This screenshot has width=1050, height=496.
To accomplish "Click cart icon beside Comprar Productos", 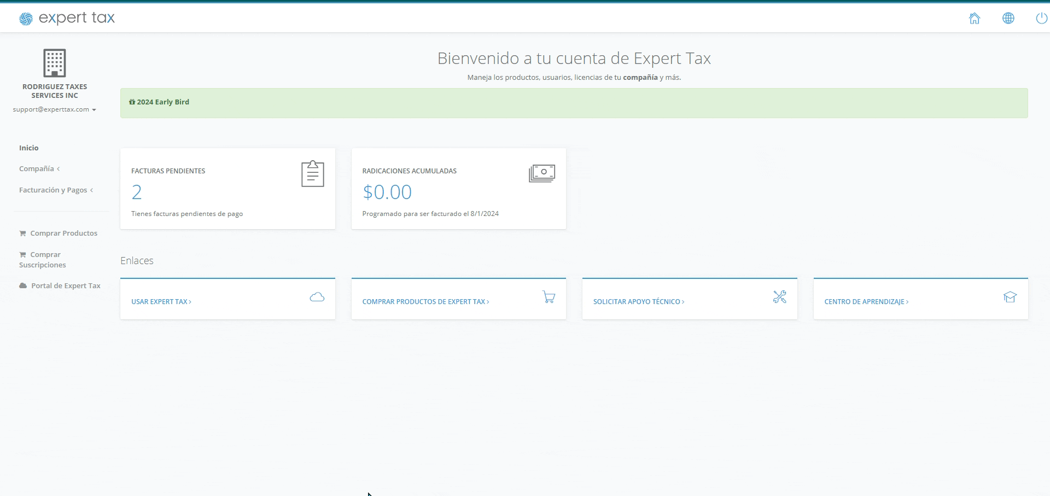I will (22, 234).
